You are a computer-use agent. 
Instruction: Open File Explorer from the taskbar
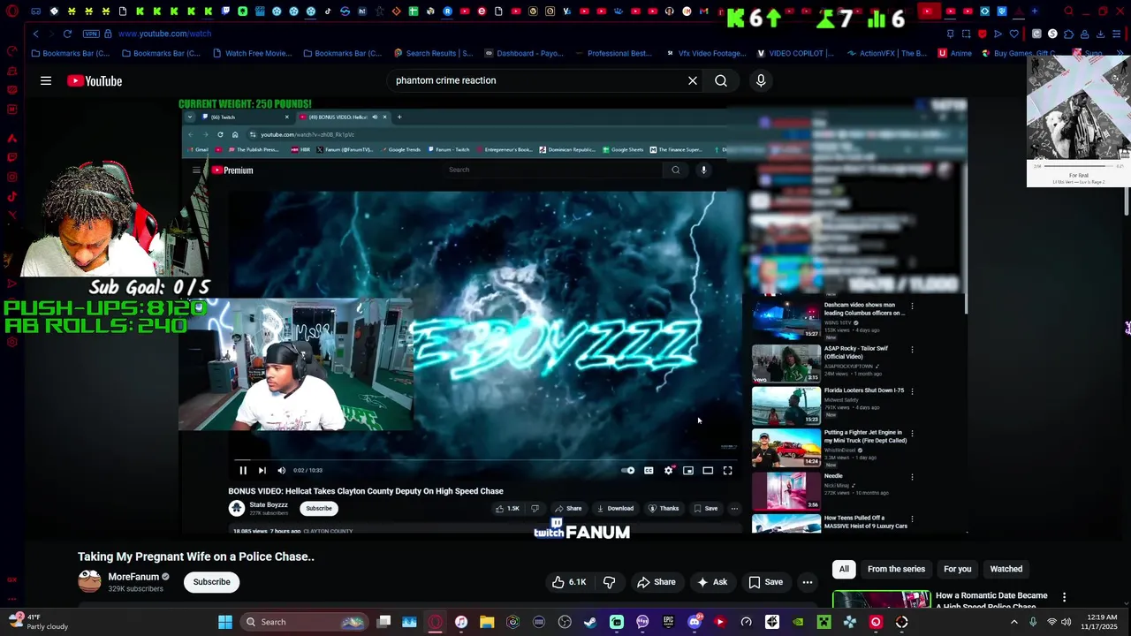[487, 622]
